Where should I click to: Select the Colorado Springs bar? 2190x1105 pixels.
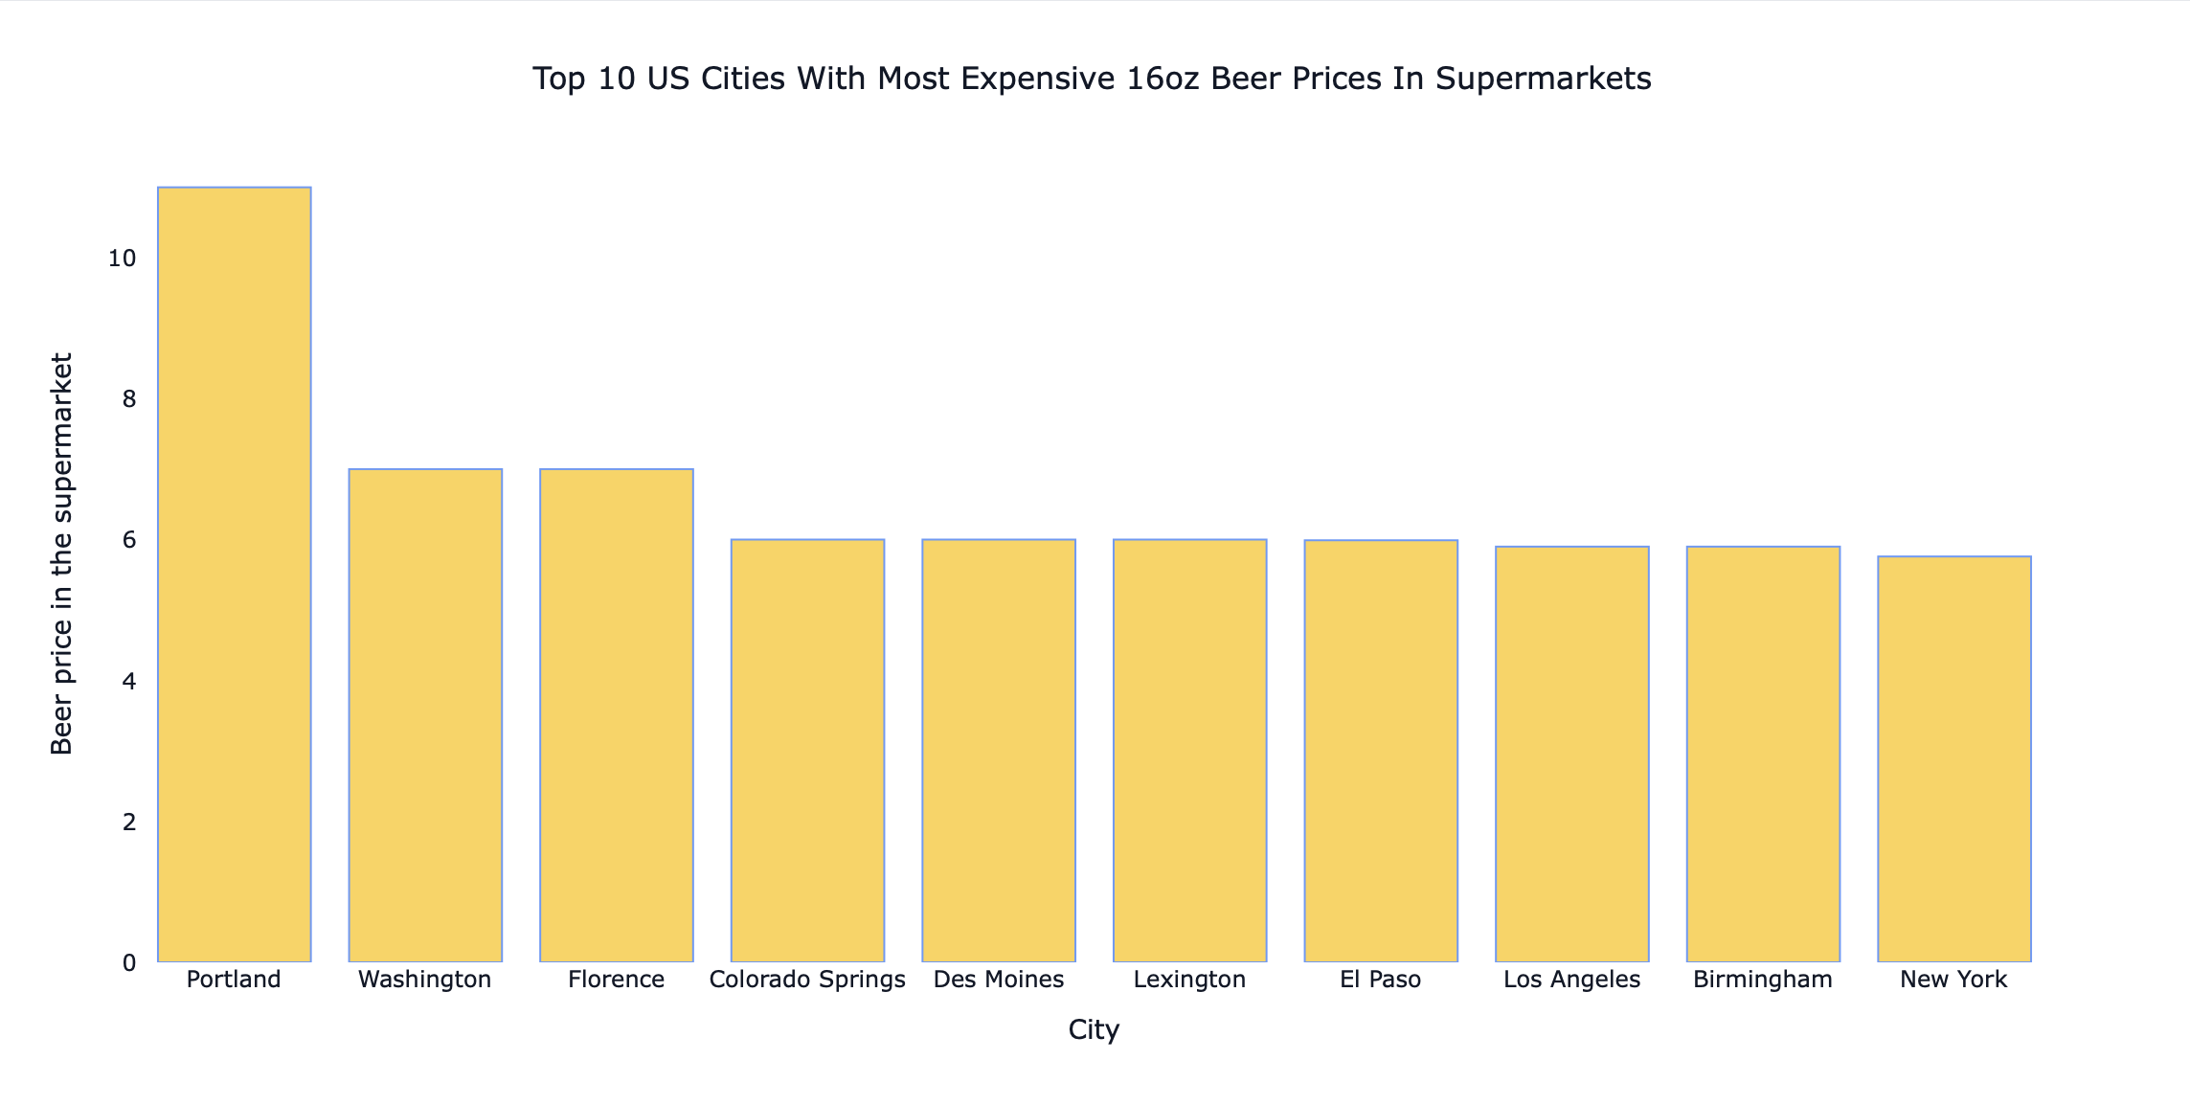(807, 751)
